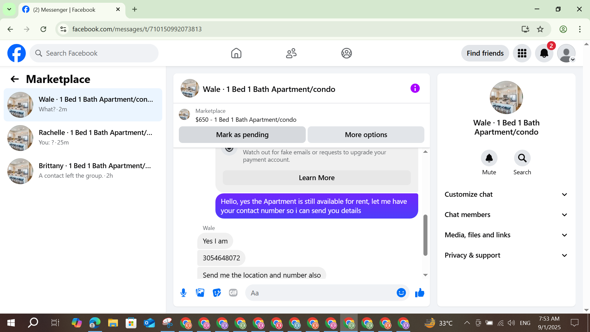
Task: Open Wale conversation in list
Action: pyautogui.click(x=83, y=105)
